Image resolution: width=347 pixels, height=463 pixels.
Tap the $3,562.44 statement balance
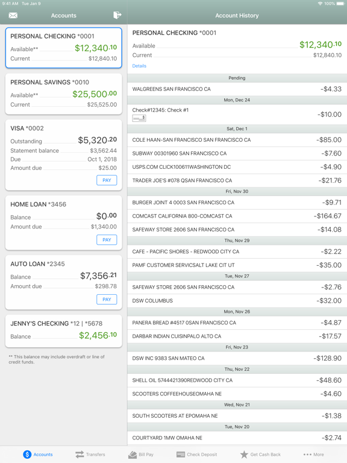click(x=104, y=151)
